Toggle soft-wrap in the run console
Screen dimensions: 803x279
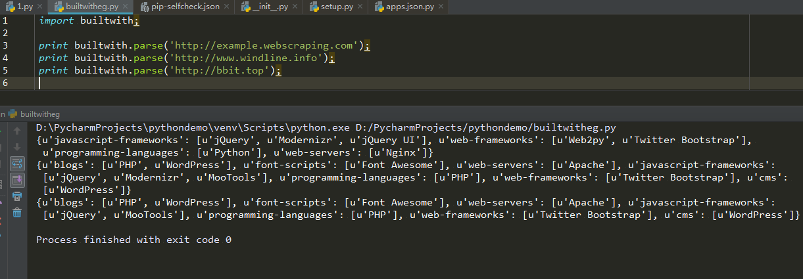(x=17, y=163)
